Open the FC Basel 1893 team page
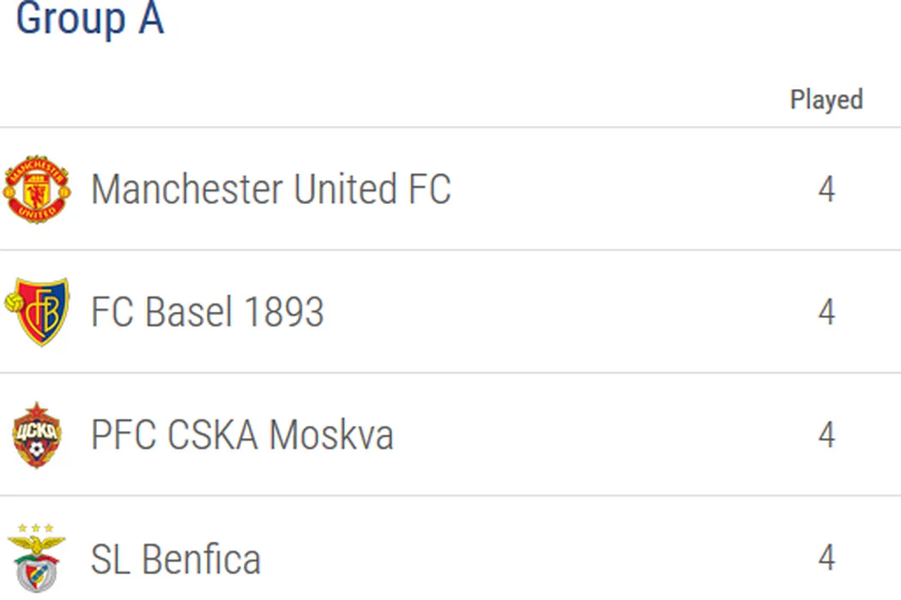This screenshot has height=600, width=901. coord(207,312)
